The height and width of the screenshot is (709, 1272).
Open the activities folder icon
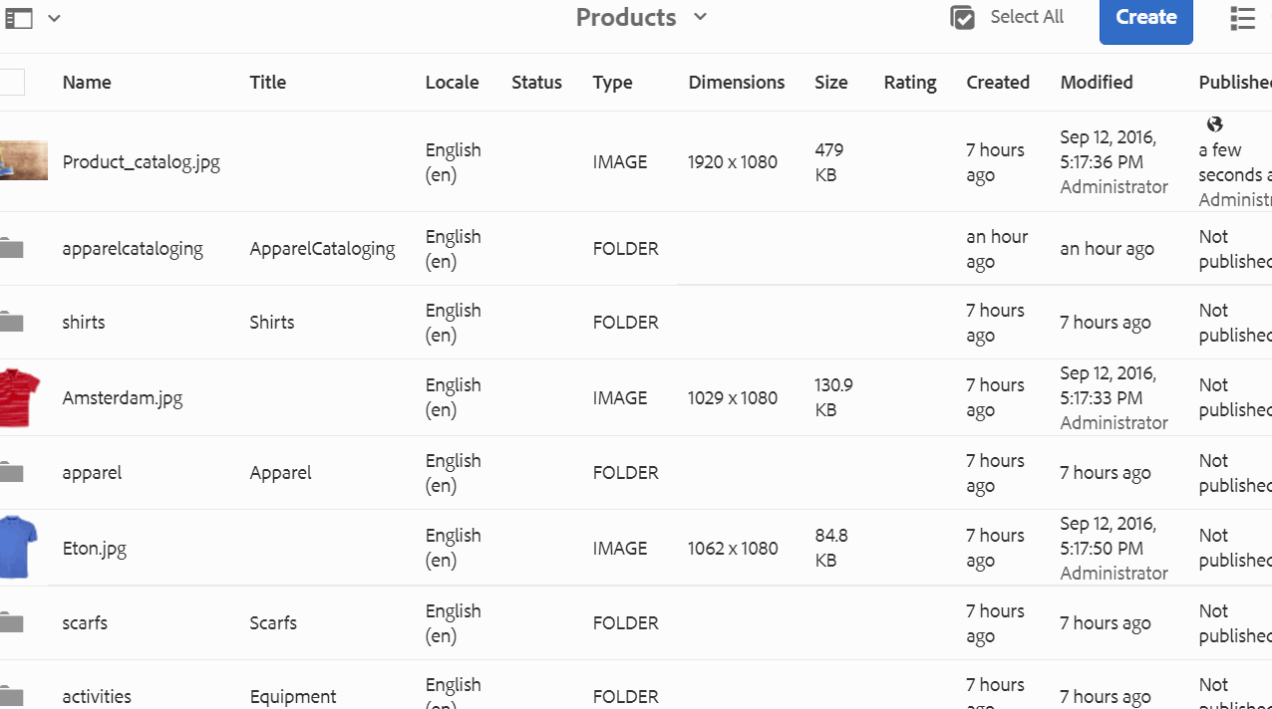[x=12, y=696]
